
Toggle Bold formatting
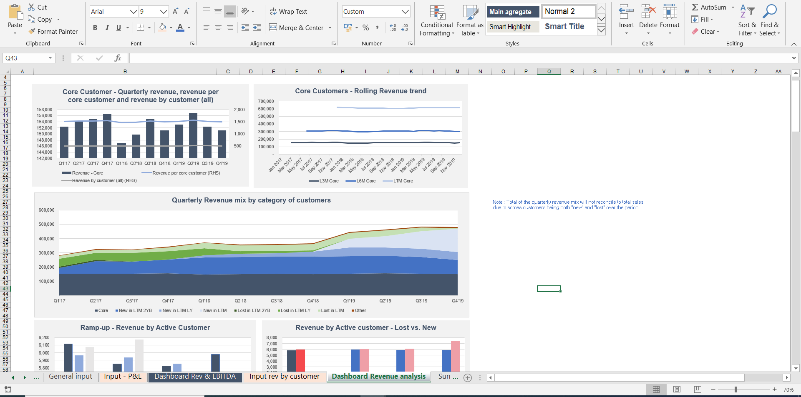pos(95,27)
